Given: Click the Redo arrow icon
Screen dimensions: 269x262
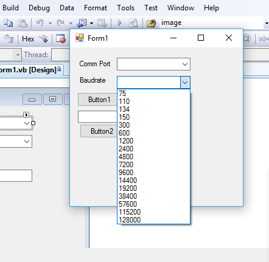Looking at the screenshot, I should click(x=60, y=22).
